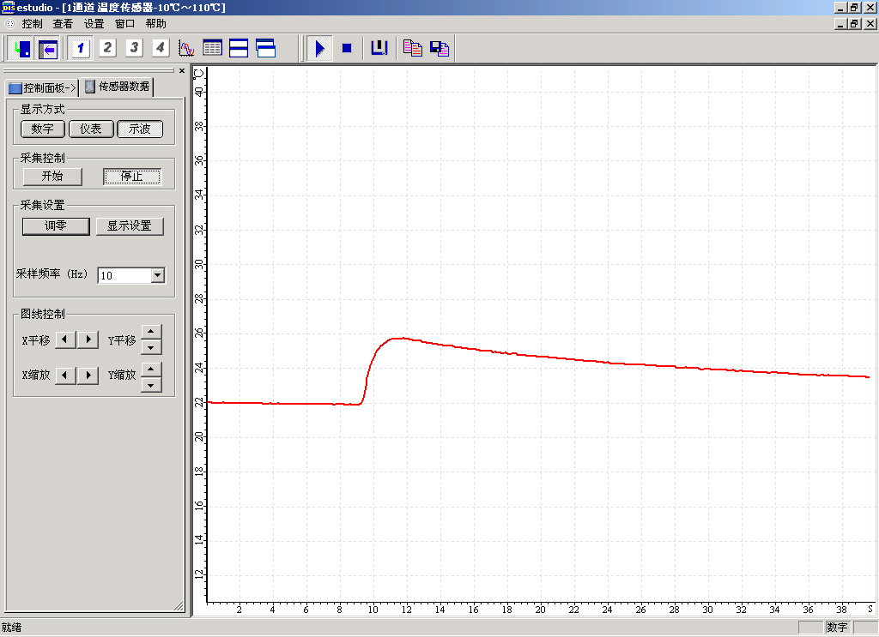Click Y平移 up arrow stepper
Viewport: 879px width, 637px height.
pos(151,333)
